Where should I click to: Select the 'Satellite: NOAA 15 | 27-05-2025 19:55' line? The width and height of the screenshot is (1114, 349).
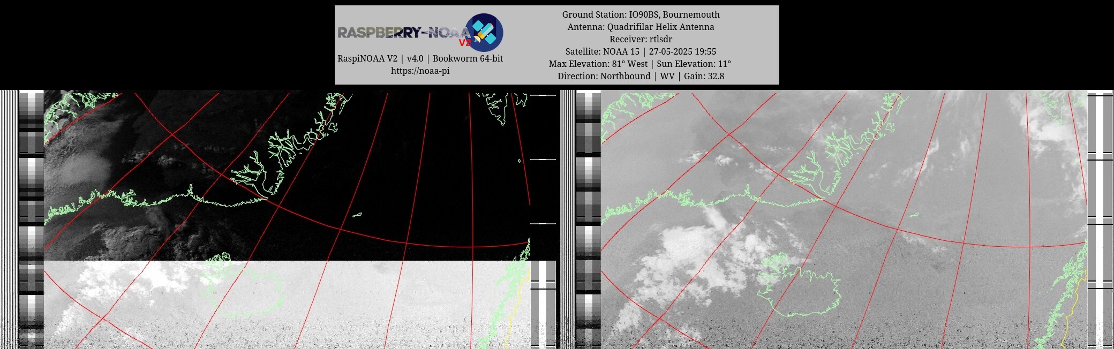coord(641,51)
